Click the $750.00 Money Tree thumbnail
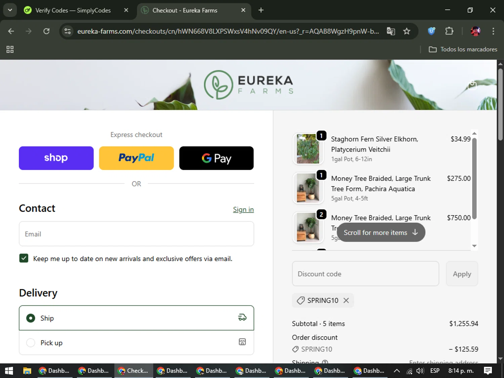The width and height of the screenshot is (504, 378). click(308, 227)
